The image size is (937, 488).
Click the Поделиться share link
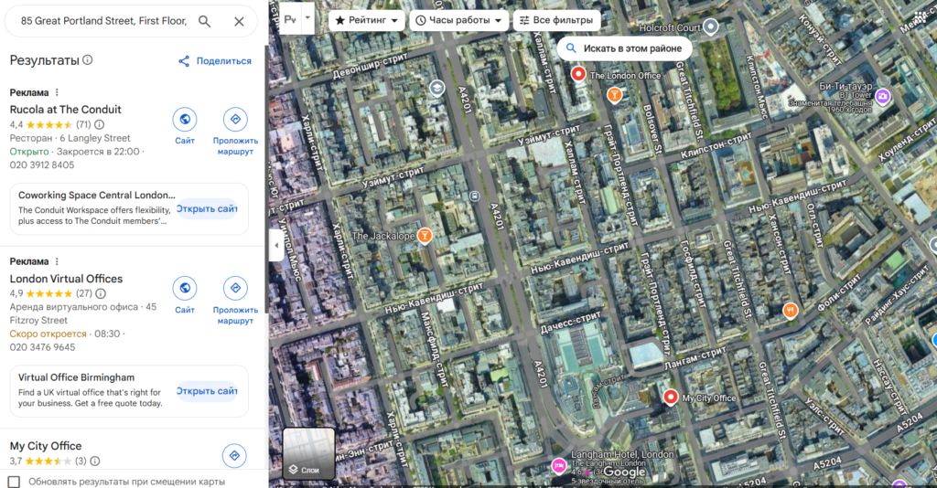214,61
